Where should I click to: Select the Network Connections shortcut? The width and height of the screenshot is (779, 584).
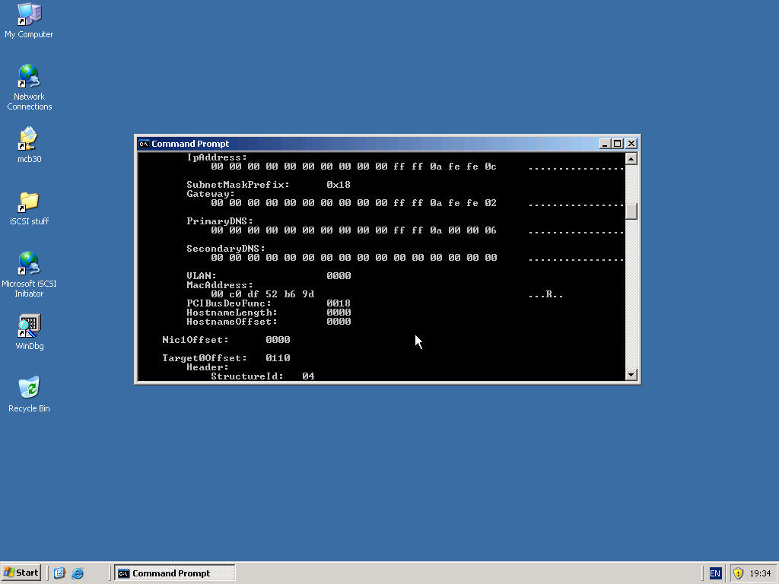pos(29,77)
